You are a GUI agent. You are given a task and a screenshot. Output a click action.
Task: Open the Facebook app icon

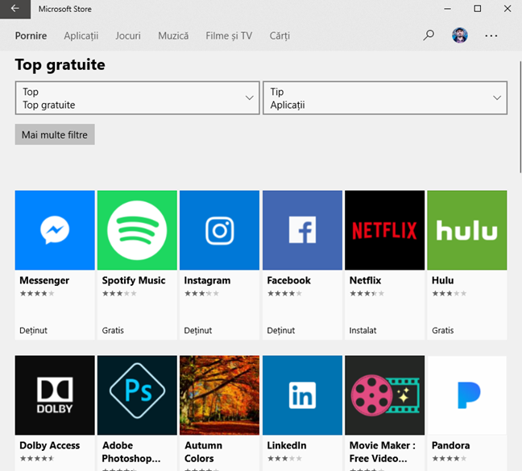(302, 230)
